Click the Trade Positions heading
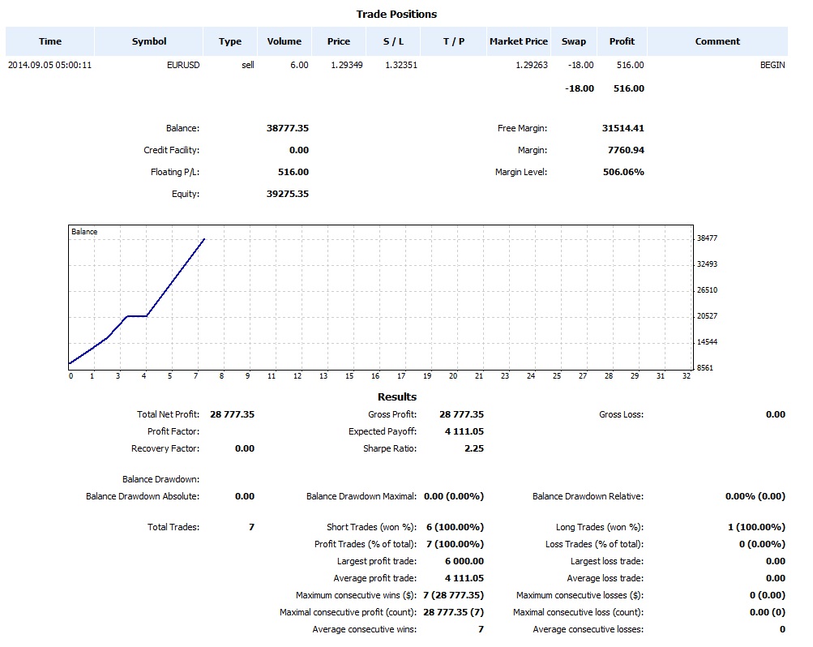Screen dimensions: 813x647 click(396, 15)
